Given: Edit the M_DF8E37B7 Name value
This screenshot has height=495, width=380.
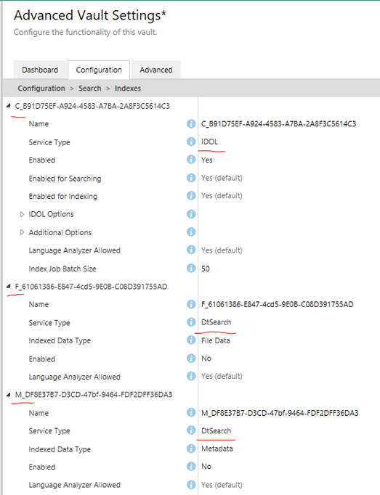Looking at the screenshot, I should 280,413.
